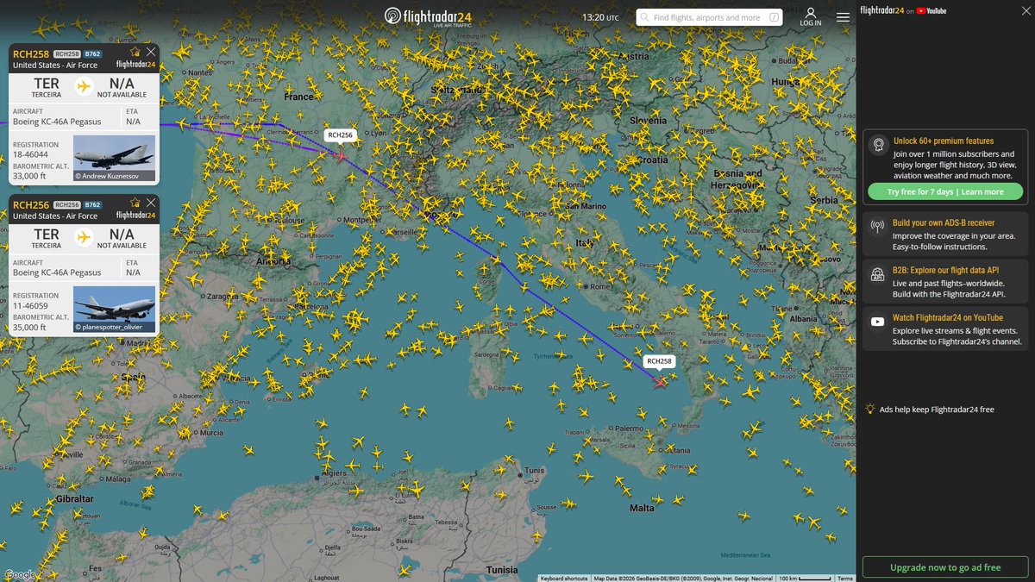Viewport: 1035px width, 582px height.
Task: Close the RCH256 flight card
Action: point(151,203)
